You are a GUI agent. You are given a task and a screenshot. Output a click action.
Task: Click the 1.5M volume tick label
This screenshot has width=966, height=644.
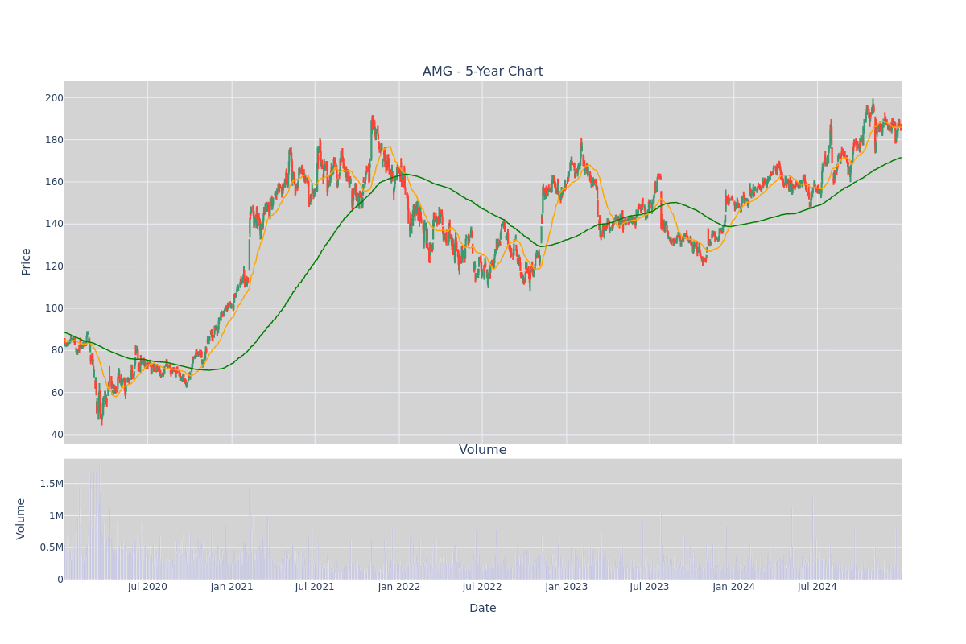pos(51,484)
